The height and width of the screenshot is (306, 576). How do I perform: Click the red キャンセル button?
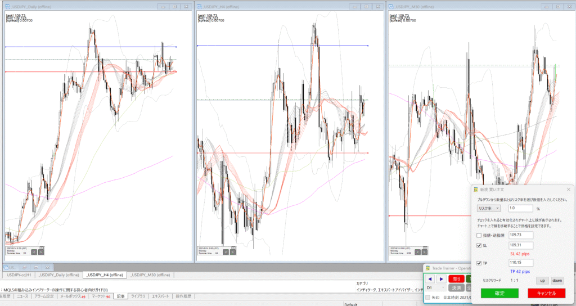(x=546, y=293)
